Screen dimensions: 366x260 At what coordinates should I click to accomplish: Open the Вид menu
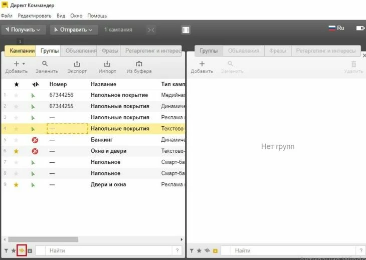coord(61,16)
